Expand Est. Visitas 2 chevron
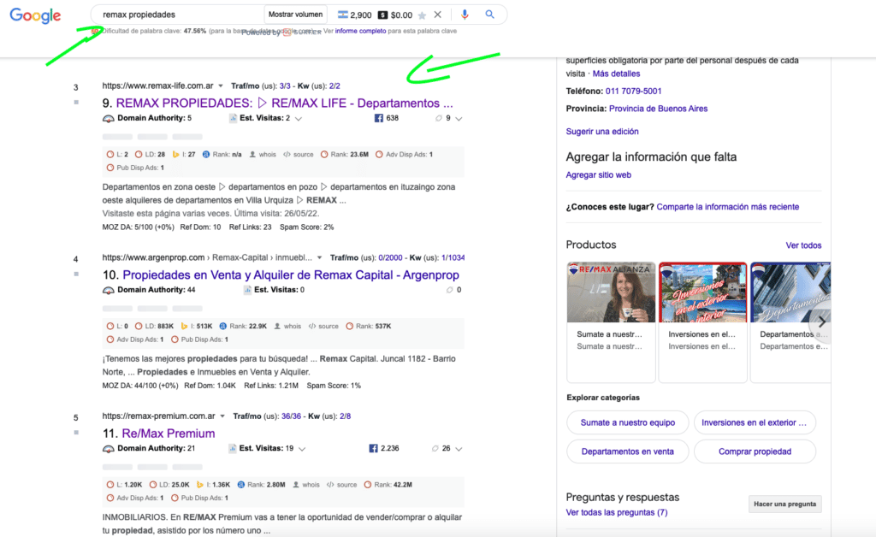The width and height of the screenshot is (876, 537). pyautogui.click(x=299, y=118)
